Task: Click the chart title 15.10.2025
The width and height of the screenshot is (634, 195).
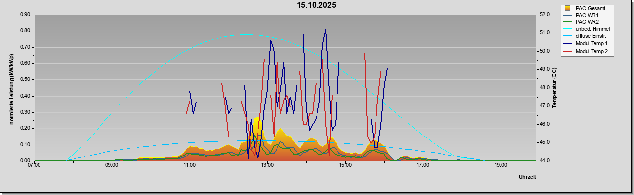Action: tap(317, 5)
